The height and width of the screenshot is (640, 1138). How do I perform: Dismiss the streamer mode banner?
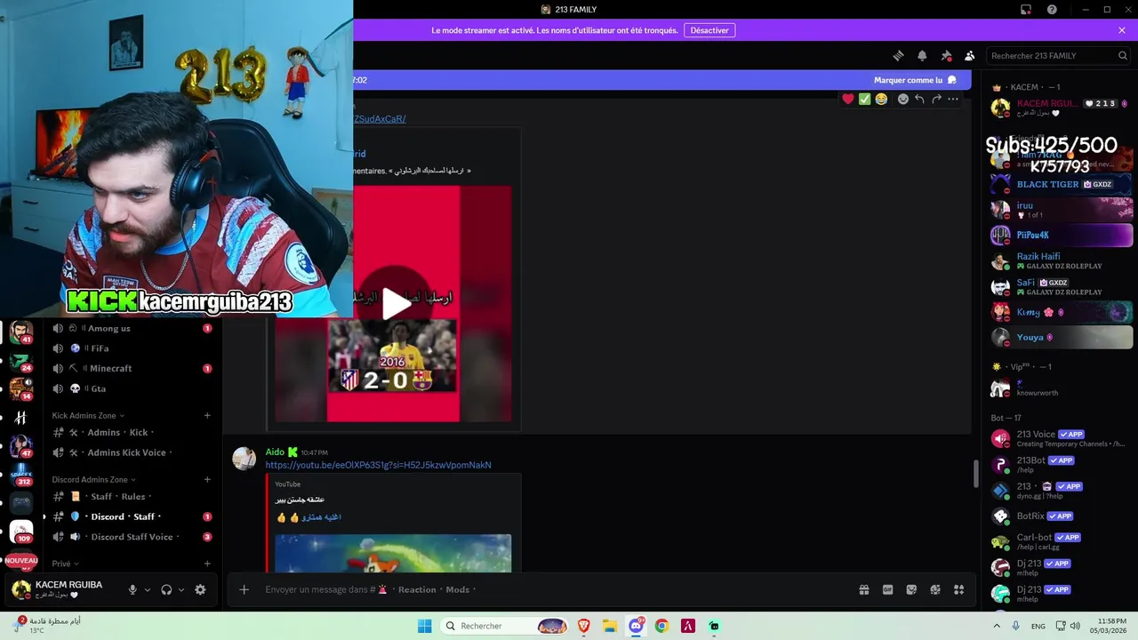coord(1122,30)
